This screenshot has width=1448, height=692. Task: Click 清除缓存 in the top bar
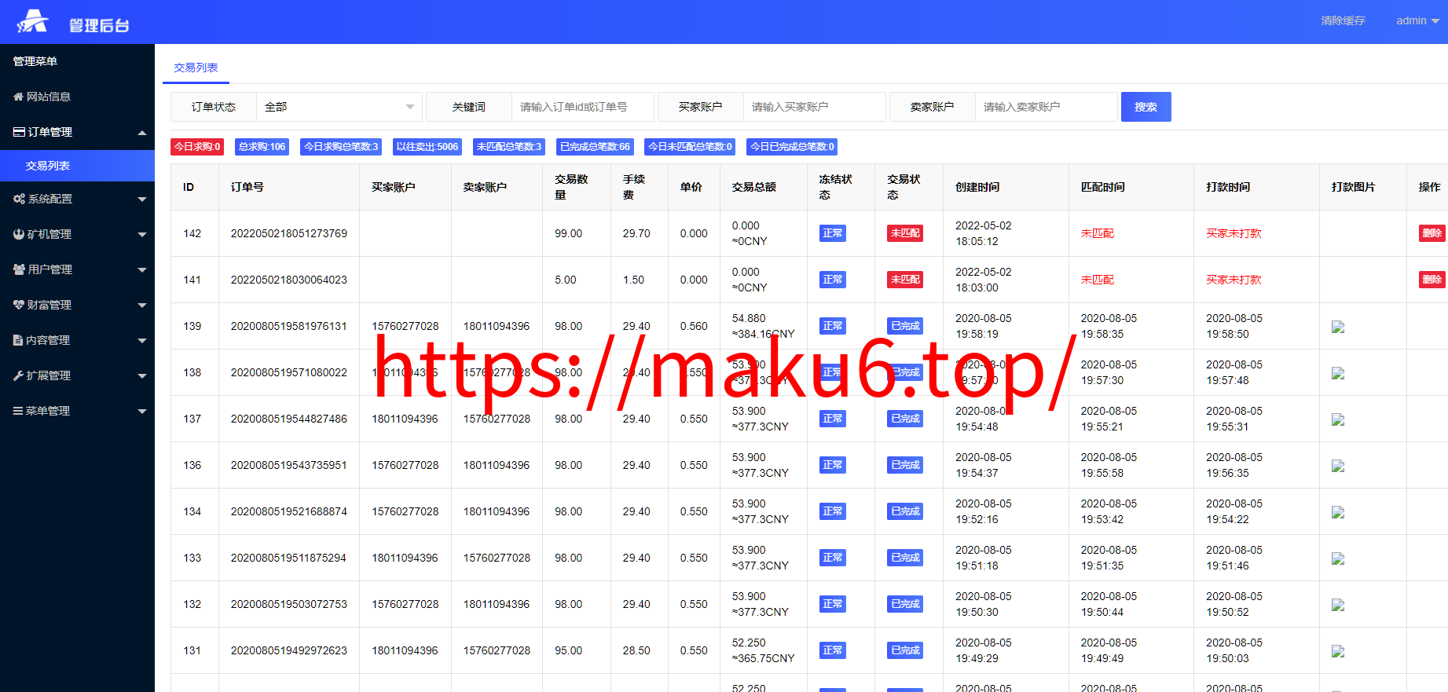click(x=1343, y=20)
